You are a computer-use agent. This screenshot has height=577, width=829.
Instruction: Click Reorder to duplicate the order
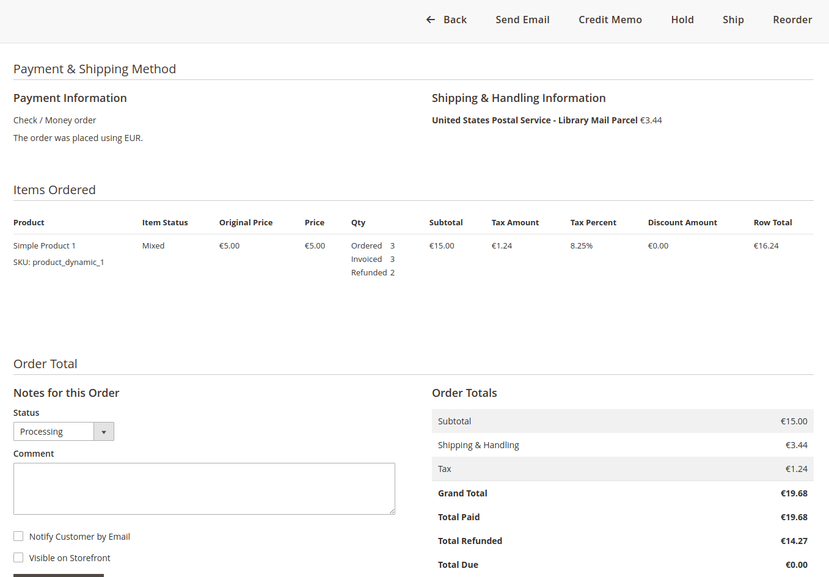[x=792, y=20]
